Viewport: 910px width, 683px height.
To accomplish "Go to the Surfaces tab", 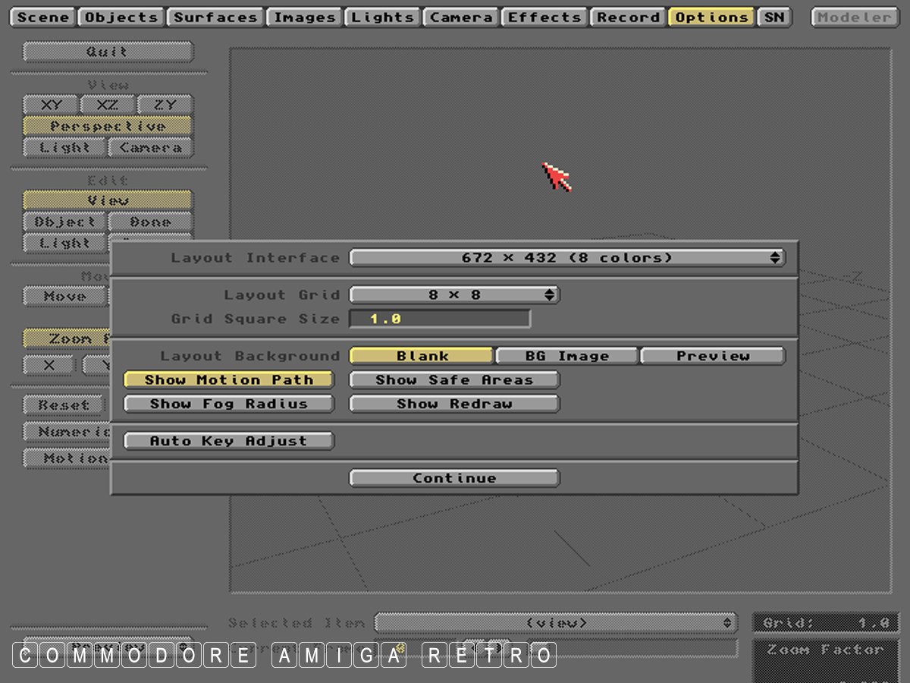I will [215, 17].
